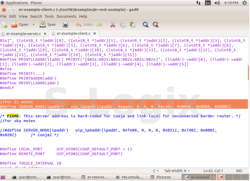This screenshot has width=250, height=181.
Task: Open the system settings gear menu
Action: [245, 3]
